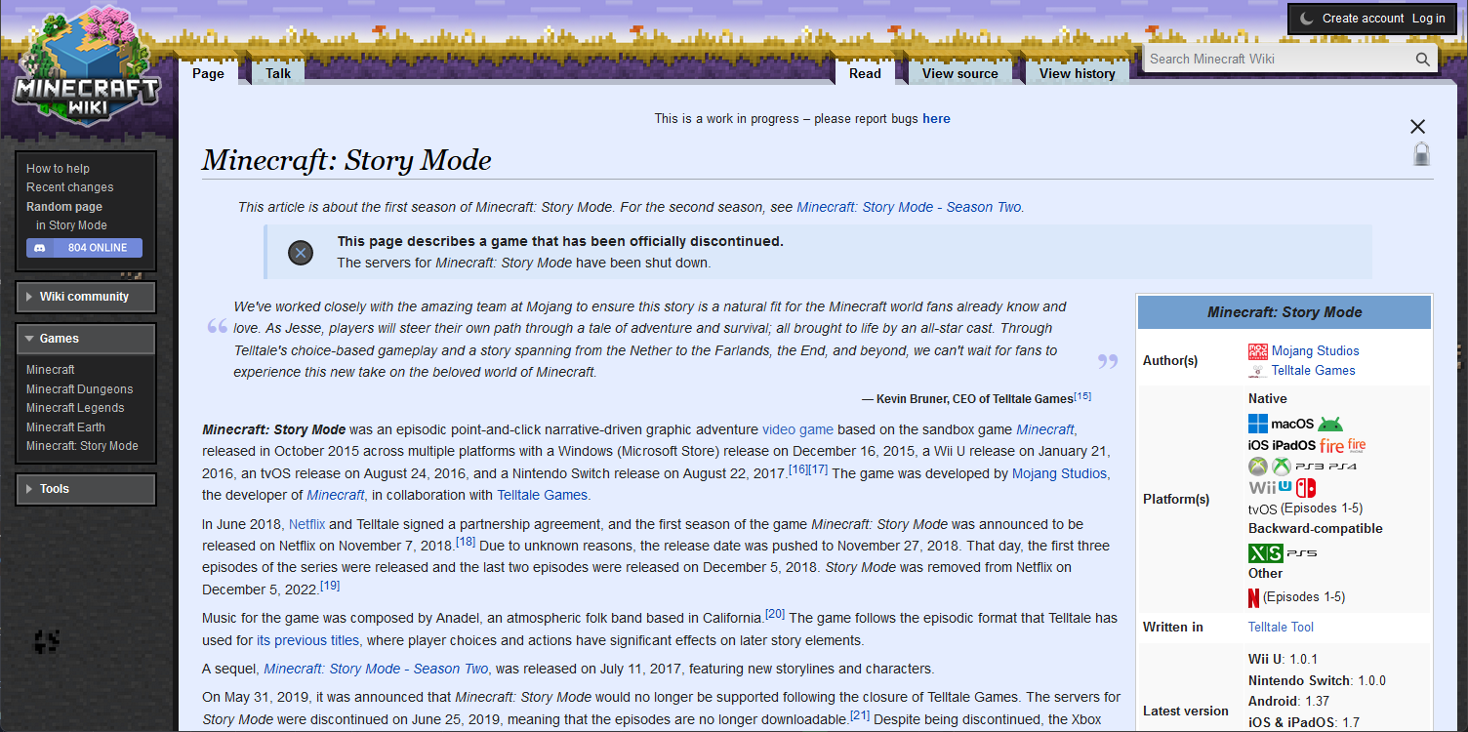Image resolution: width=1468 pixels, height=732 pixels.
Task: Open random page 'in Story Mode' link
Action: coord(71,225)
